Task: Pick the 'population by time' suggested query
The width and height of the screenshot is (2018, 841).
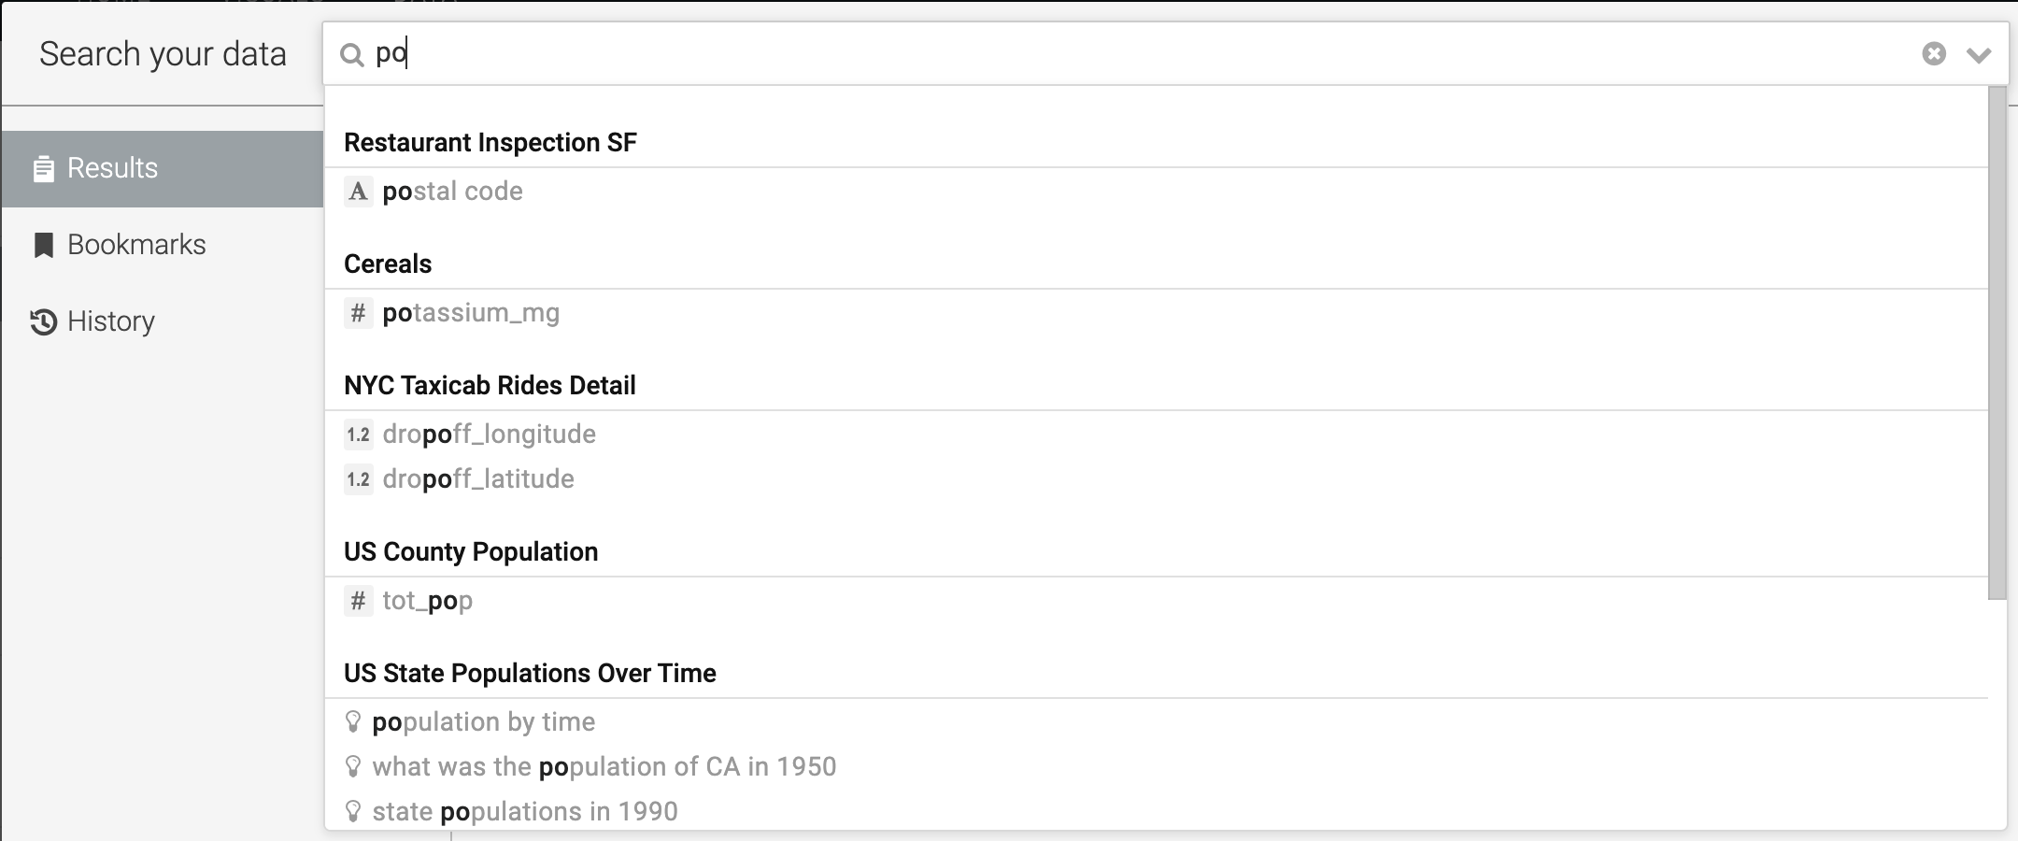Action: pyautogui.click(x=483, y=722)
